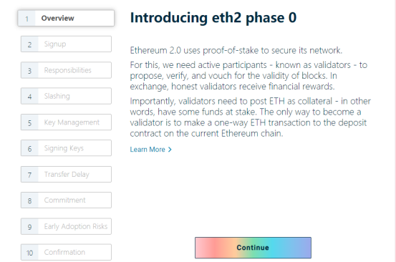Select the Confirmation step
396x262 pixels.
click(x=66, y=252)
